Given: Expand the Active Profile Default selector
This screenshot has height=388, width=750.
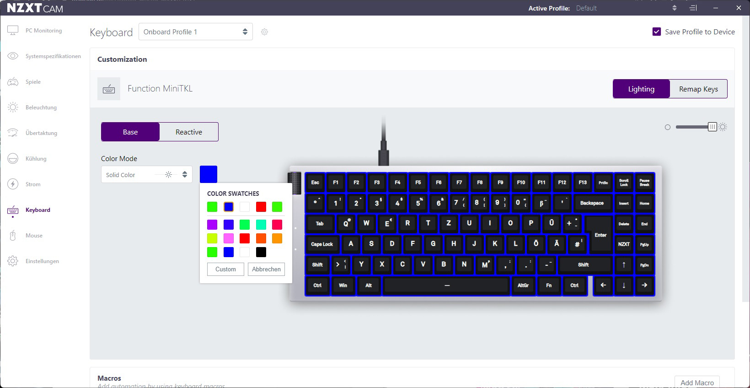Looking at the screenshot, I should pos(626,8).
